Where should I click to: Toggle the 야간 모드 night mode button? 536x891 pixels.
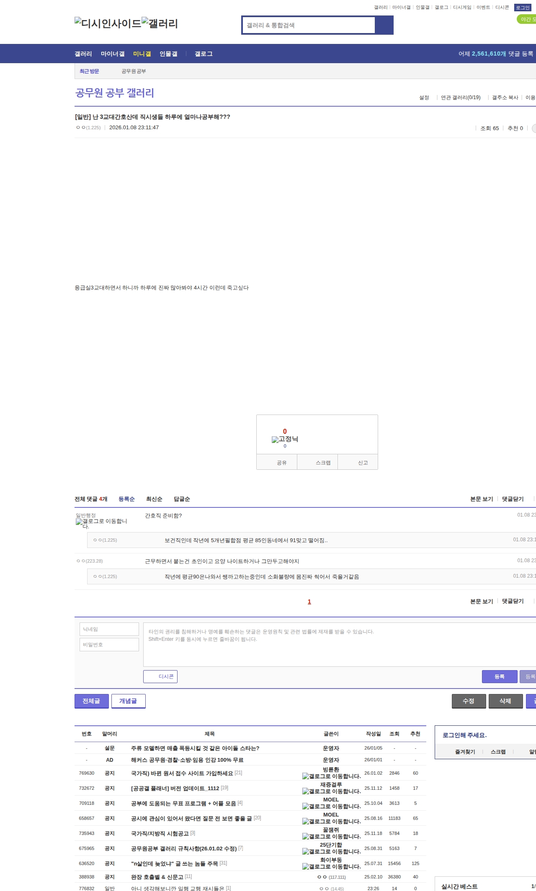[x=527, y=19]
